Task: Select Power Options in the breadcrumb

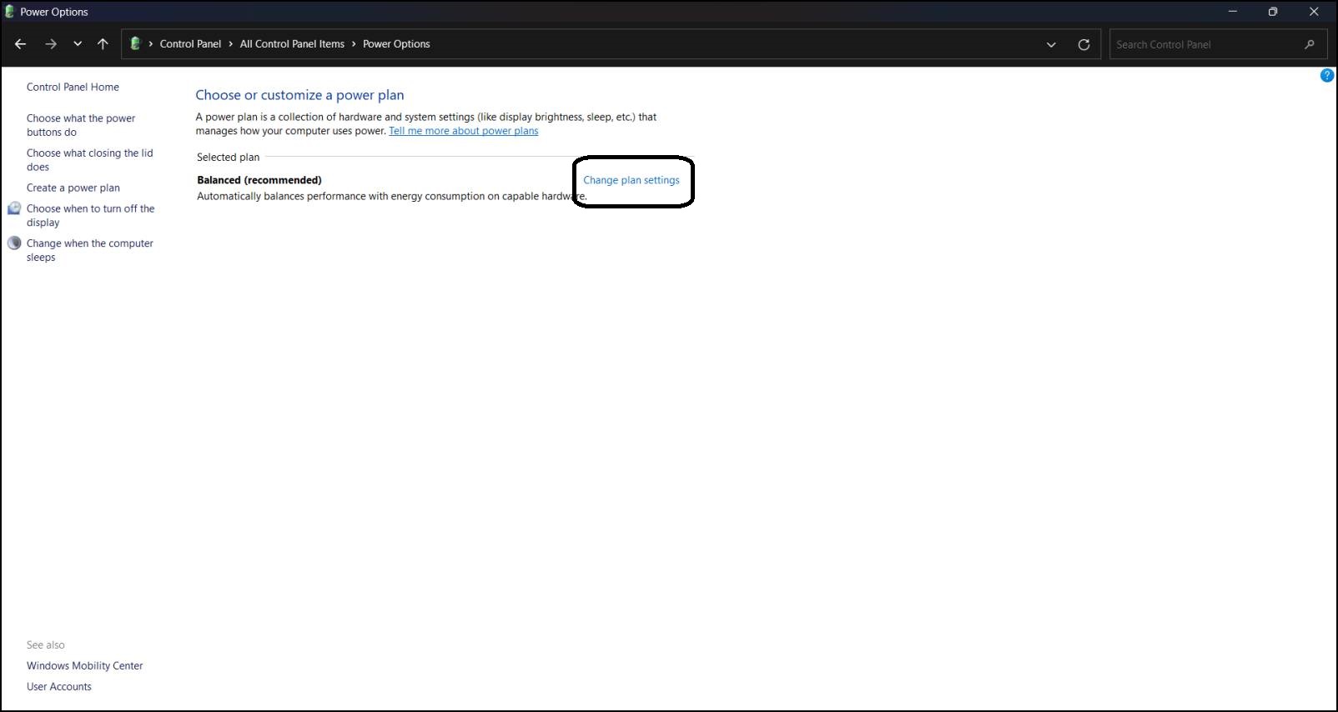Action: (396, 44)
